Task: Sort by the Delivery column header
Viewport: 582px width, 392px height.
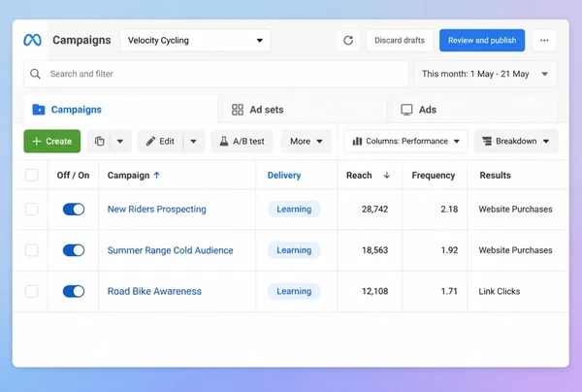Action: point(284,176)
